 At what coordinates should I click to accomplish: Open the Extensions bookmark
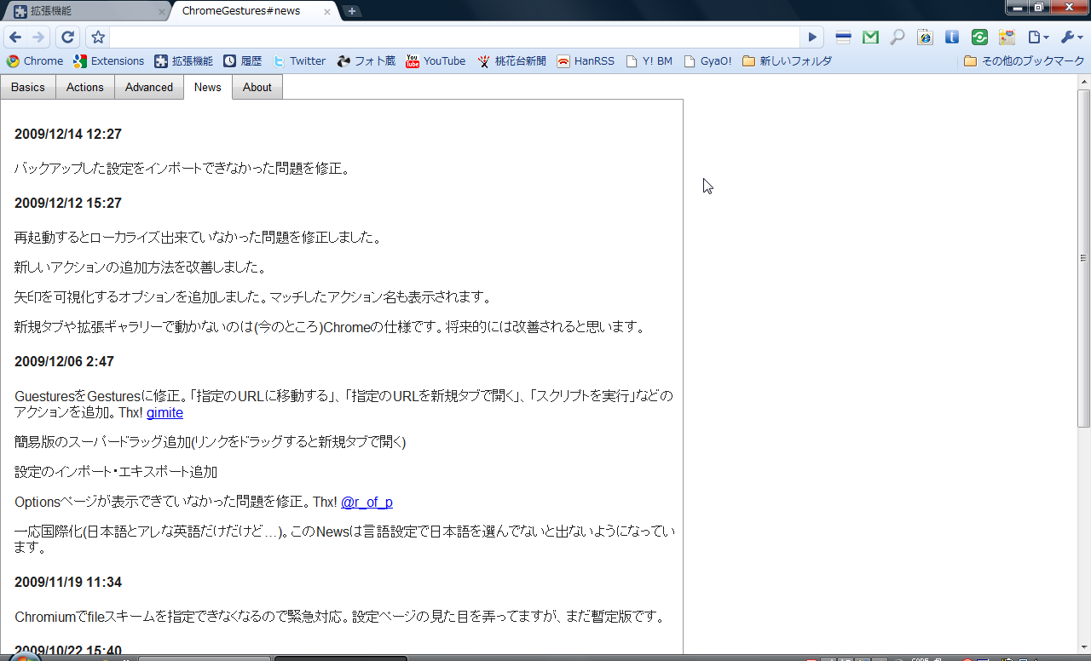109,61
